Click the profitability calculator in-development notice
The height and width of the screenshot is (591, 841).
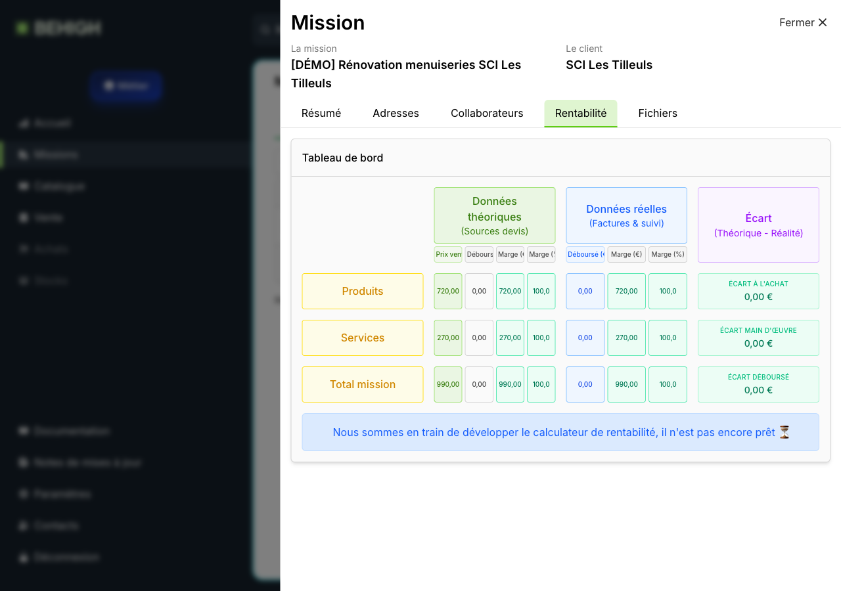(560, 432)
